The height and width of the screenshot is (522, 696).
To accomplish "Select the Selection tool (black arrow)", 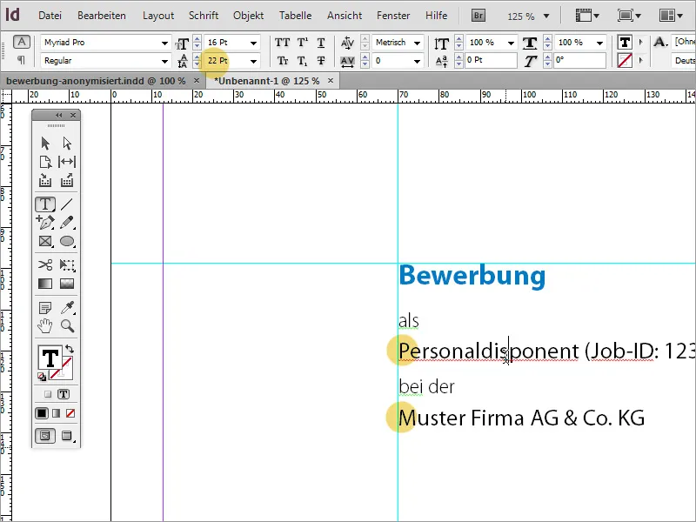I will pos(45,144).
